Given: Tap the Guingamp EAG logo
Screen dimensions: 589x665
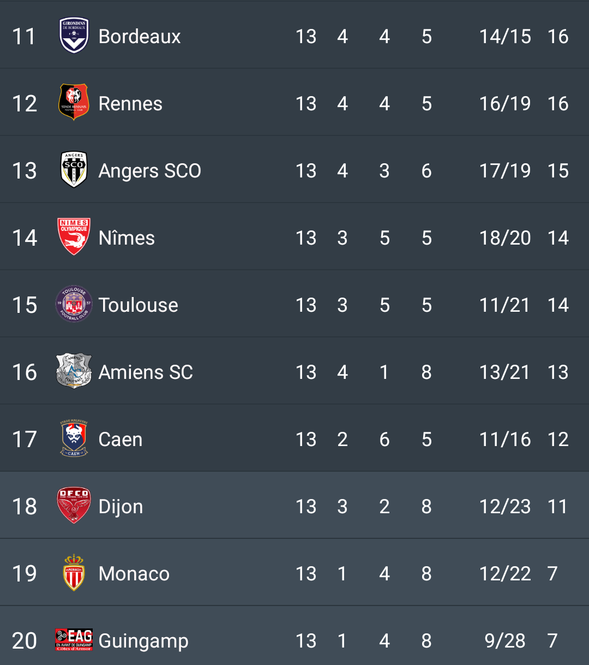Looking at the screenshot, I should click(x=74, y=640).
